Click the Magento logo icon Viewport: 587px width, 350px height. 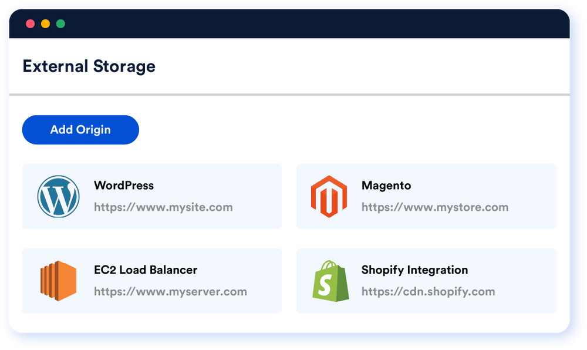(x=329, y=197)
